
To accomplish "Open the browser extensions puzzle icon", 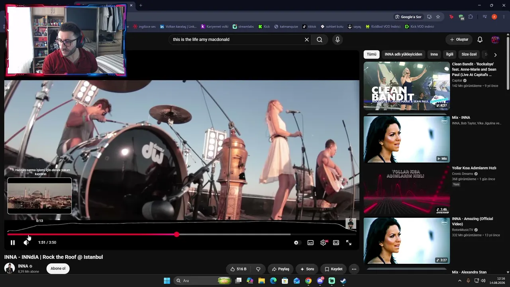I will [471, 17].
